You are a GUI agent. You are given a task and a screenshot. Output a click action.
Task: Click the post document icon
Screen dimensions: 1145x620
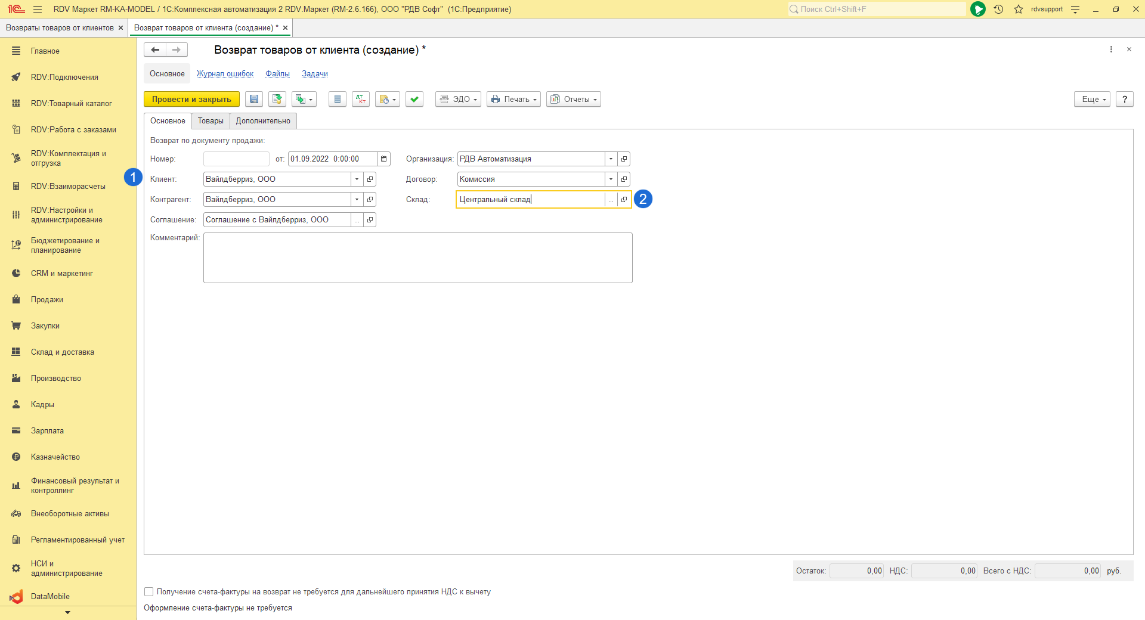click(x=277, y=100)
